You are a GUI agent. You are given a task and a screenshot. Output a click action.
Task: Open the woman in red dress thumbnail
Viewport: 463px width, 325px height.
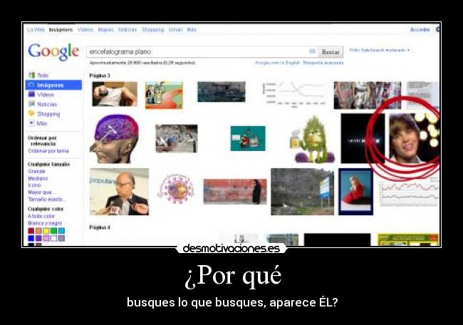tap(356, 192)
